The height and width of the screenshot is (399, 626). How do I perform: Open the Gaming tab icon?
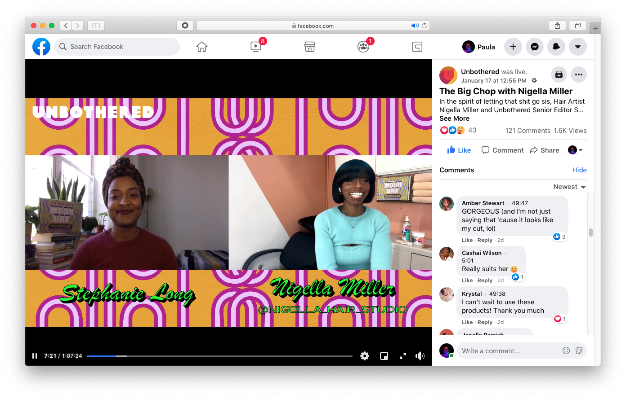417,47
